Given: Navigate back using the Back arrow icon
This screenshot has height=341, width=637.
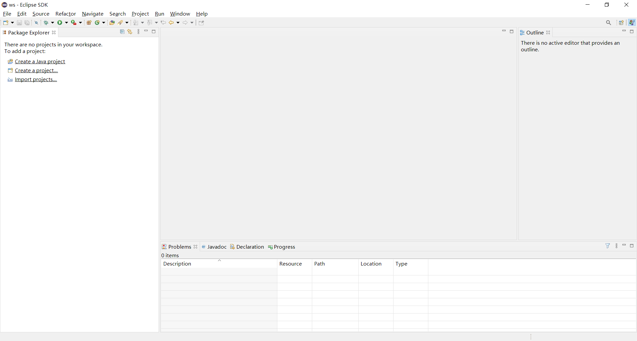Looking at the screenshot, I should tap(172, 23).
